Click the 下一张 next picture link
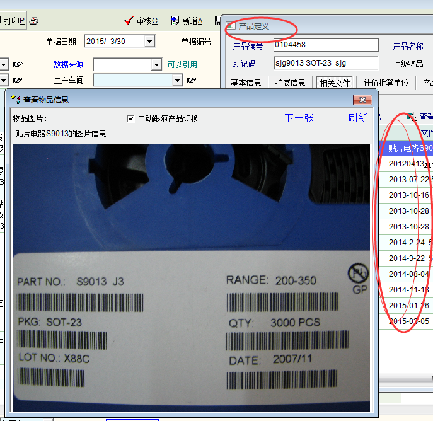433x421 pixels. click(299, 118)
